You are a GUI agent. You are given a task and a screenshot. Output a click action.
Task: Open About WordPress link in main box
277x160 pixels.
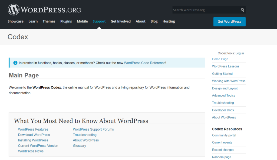pyautogui.click(x=86, y=140)
